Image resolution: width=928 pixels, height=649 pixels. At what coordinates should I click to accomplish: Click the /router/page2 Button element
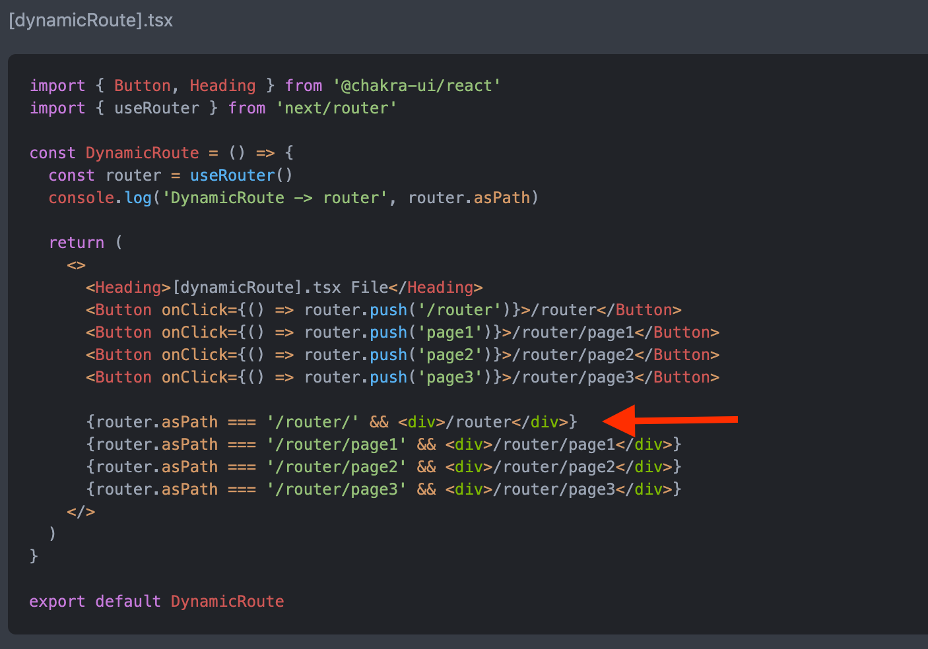coord(403,354)
